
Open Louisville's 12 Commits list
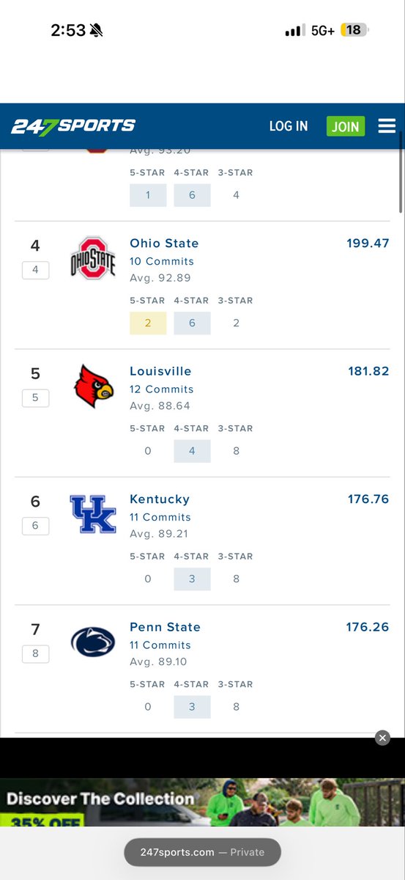pyautogui.click(x=162, y=389)
